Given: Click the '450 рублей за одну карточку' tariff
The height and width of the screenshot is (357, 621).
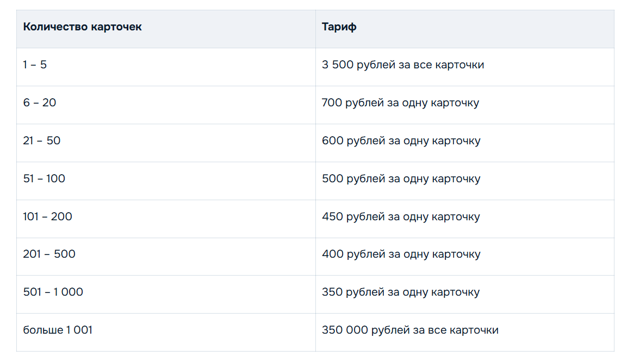Looking at the screenshot, I should [401, 216].
